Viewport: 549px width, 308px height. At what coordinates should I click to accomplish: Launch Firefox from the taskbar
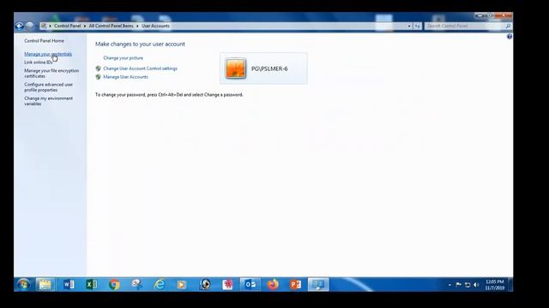pyautogui.click(x=273, y=285)
